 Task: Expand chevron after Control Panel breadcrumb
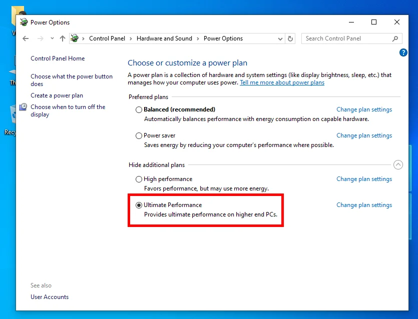pos(131,38)
